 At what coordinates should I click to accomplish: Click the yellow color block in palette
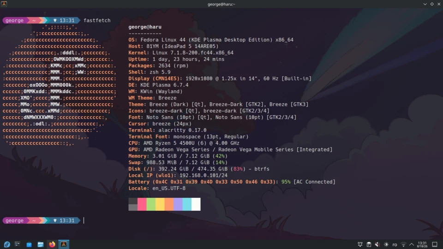tap(160, 204)
